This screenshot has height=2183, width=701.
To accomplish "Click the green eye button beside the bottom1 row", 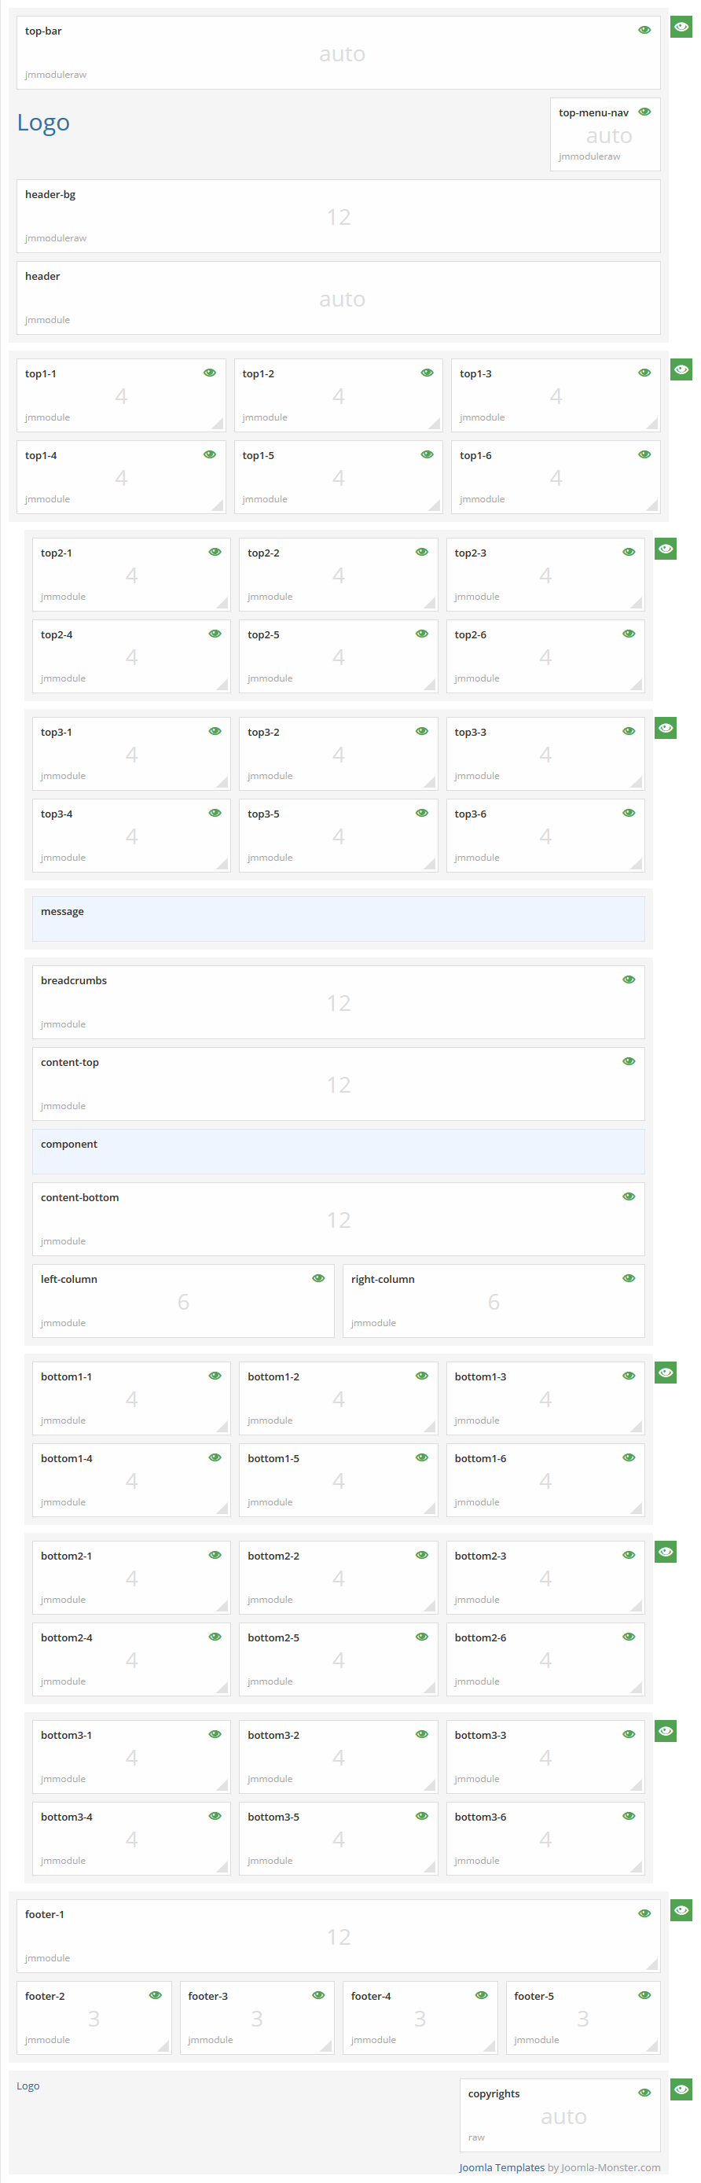I will [666, 1373].
